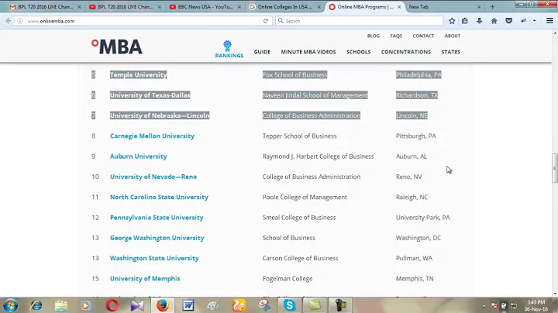Screen dimensions: 558x313
Task: Show bookmarks list in Firefox toolbar
Action: point(465,21)
